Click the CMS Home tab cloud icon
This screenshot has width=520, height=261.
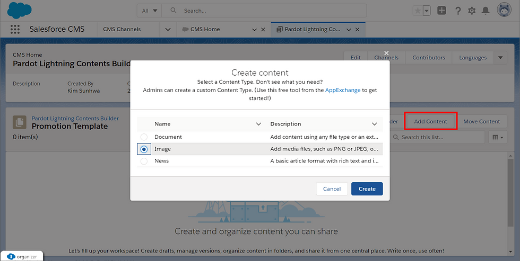(x=185, y=29)
